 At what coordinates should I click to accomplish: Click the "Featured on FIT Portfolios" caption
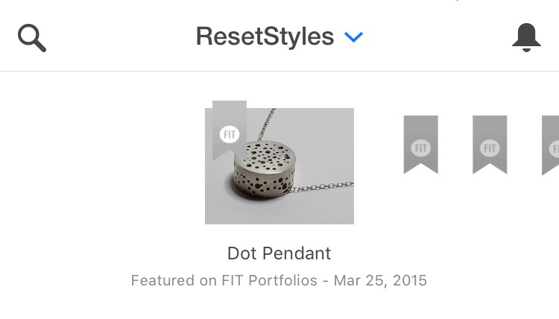click(x=224, y=281)
